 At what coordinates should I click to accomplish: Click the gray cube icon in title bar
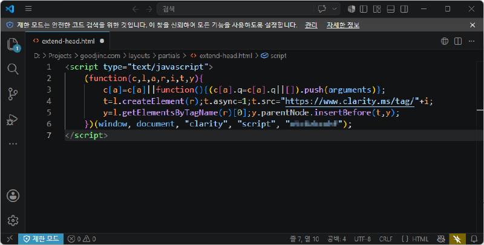[352, 9]
